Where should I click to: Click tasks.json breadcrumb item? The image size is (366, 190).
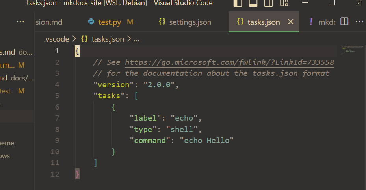click(x=108, y=39)
